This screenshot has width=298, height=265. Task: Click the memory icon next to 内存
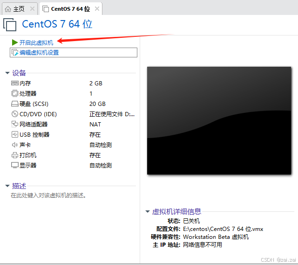(15, 83)
